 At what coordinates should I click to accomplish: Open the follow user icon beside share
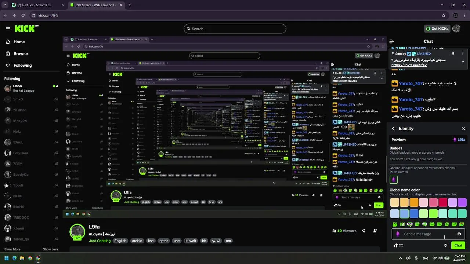pos(375,231)
